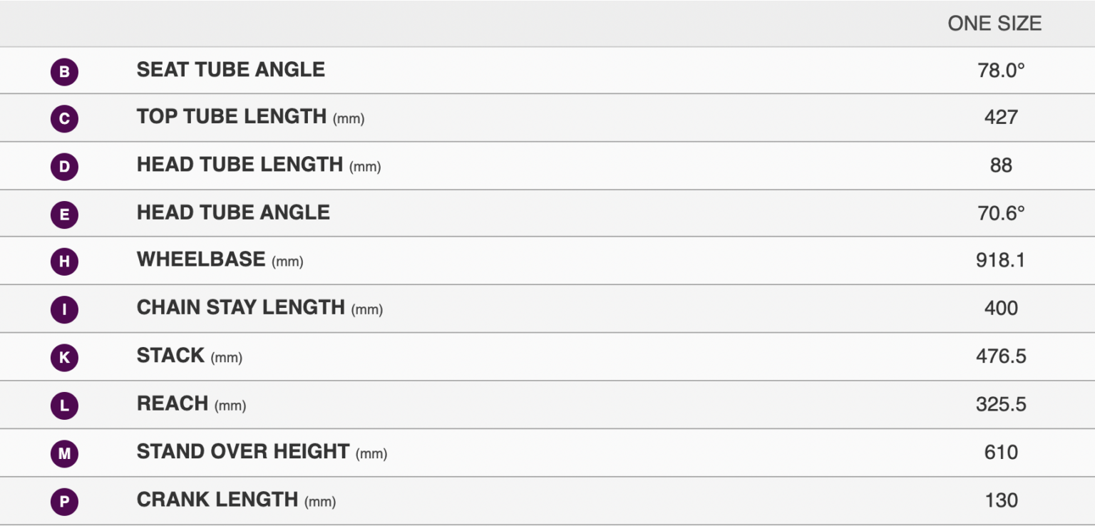Image resolution: width=1095 pixels, height=526 pixels.
Task: Select the I chain stay badge
Action: (x=64, y=310)
